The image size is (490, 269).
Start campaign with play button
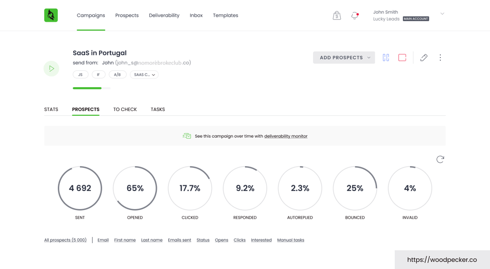pos(51,68)
